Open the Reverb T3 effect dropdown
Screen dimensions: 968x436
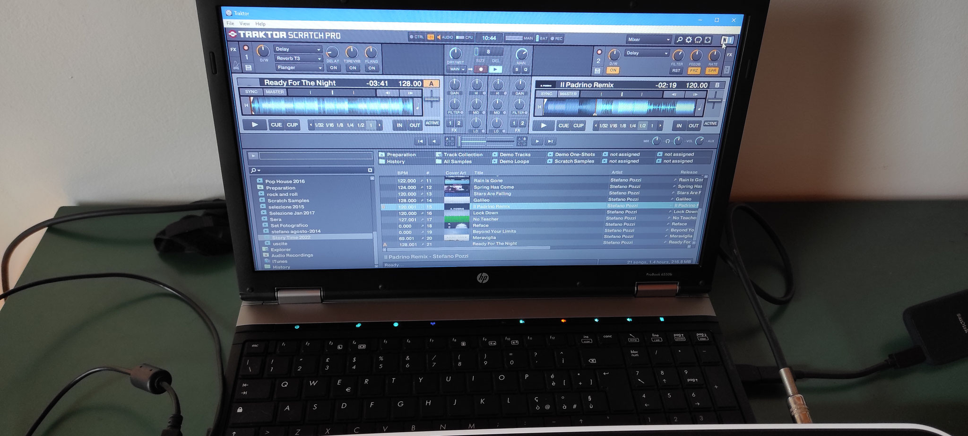point(298,58)
